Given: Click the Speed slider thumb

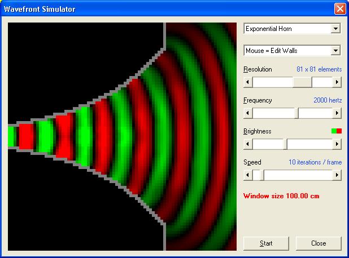Looking at the screenshot, I should click(262, 175).
